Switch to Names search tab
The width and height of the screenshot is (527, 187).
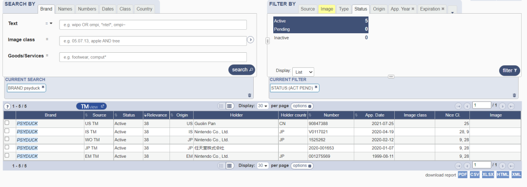tap(65, 9)
